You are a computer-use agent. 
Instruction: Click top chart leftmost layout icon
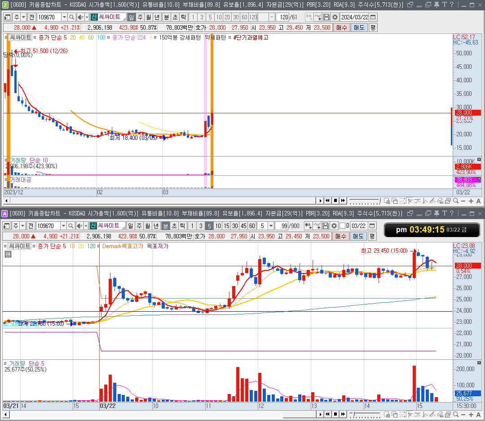(8, 17)
